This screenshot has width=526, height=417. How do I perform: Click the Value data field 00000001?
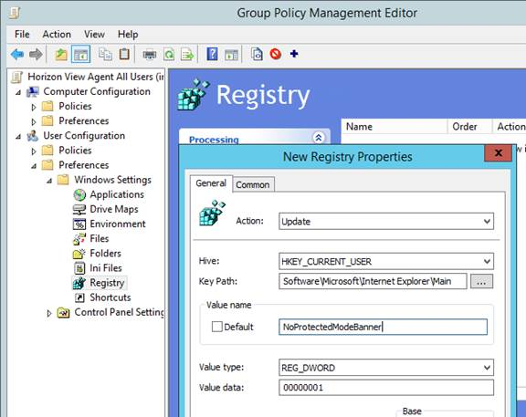(386, 388)
